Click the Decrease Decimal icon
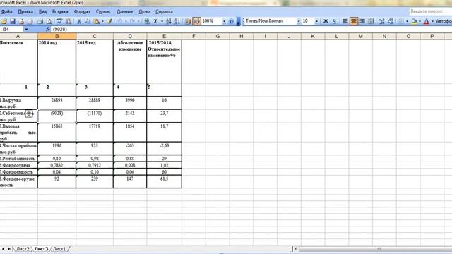This screenshot has height=254, width=452. click(x=391, y=21)
